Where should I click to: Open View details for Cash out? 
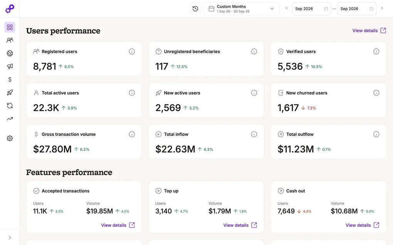tap(363, 225)
